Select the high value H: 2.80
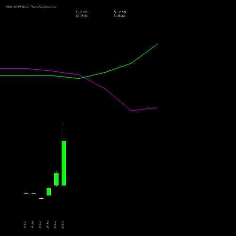The image size is (236, 236). click(119, 12)
